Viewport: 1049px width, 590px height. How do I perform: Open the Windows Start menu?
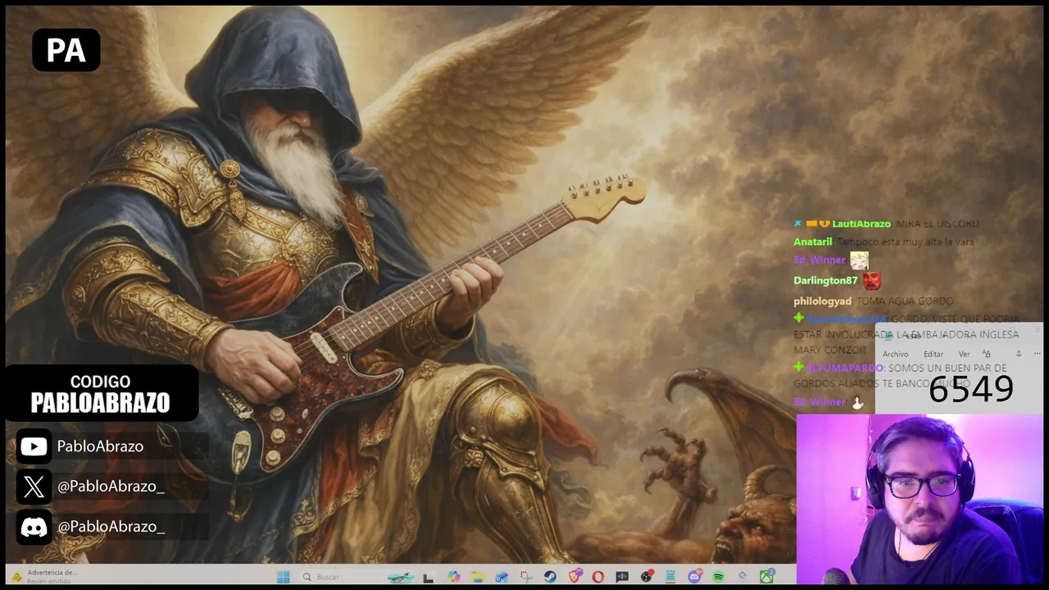(284, 577)
